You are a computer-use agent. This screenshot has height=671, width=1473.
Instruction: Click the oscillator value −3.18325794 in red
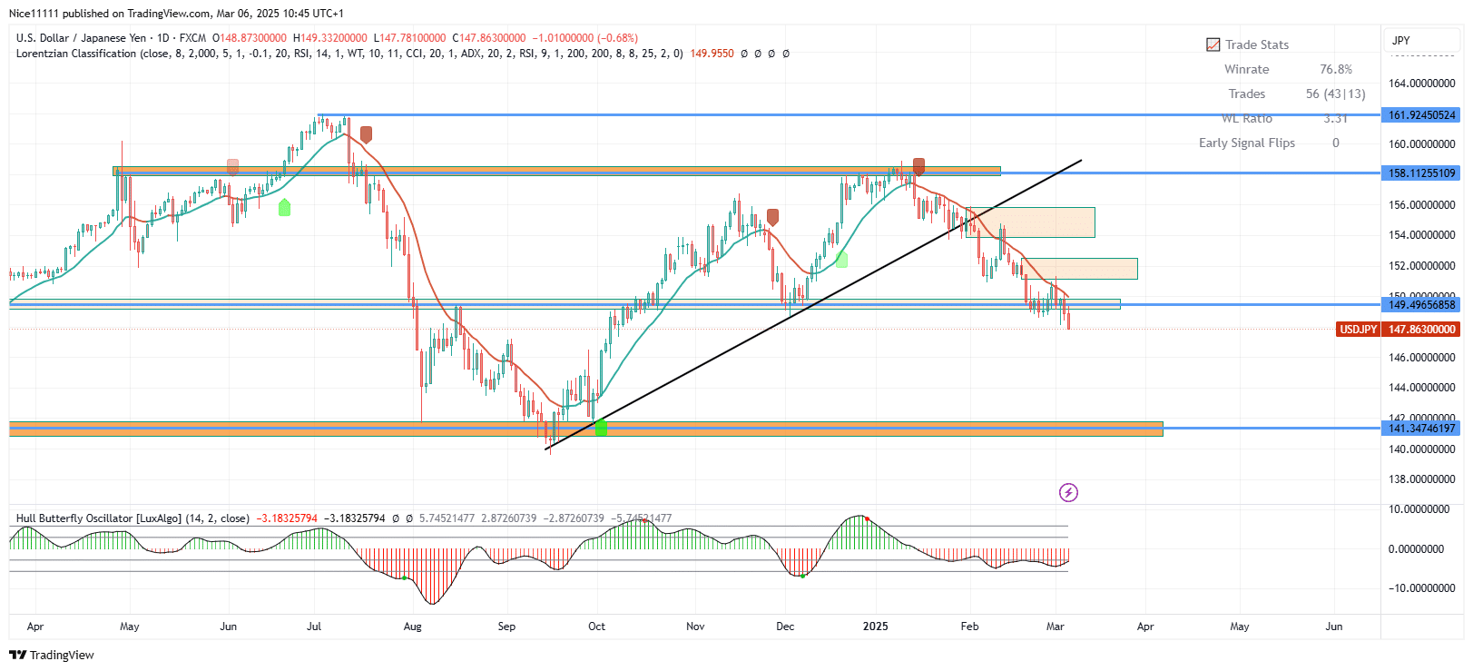287,518
